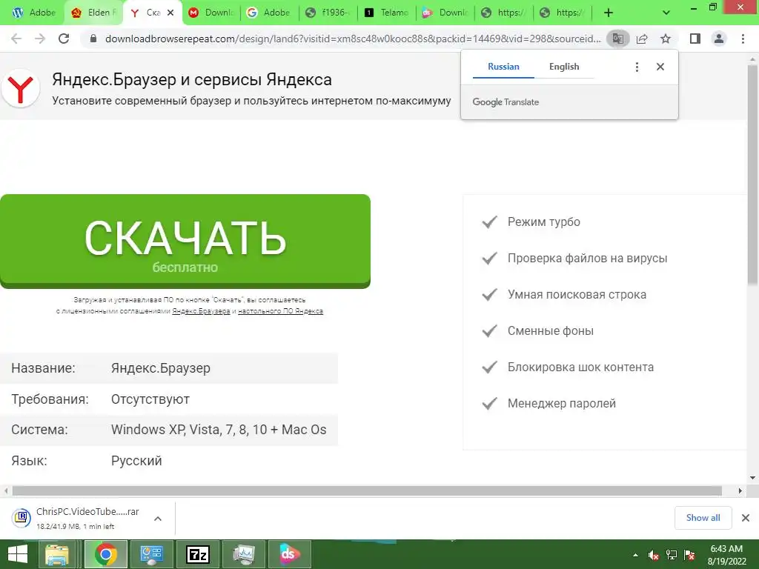The image size is (759, 569).
Task: Click the lock icon in address bar
Action: click(x=93, y=39)
